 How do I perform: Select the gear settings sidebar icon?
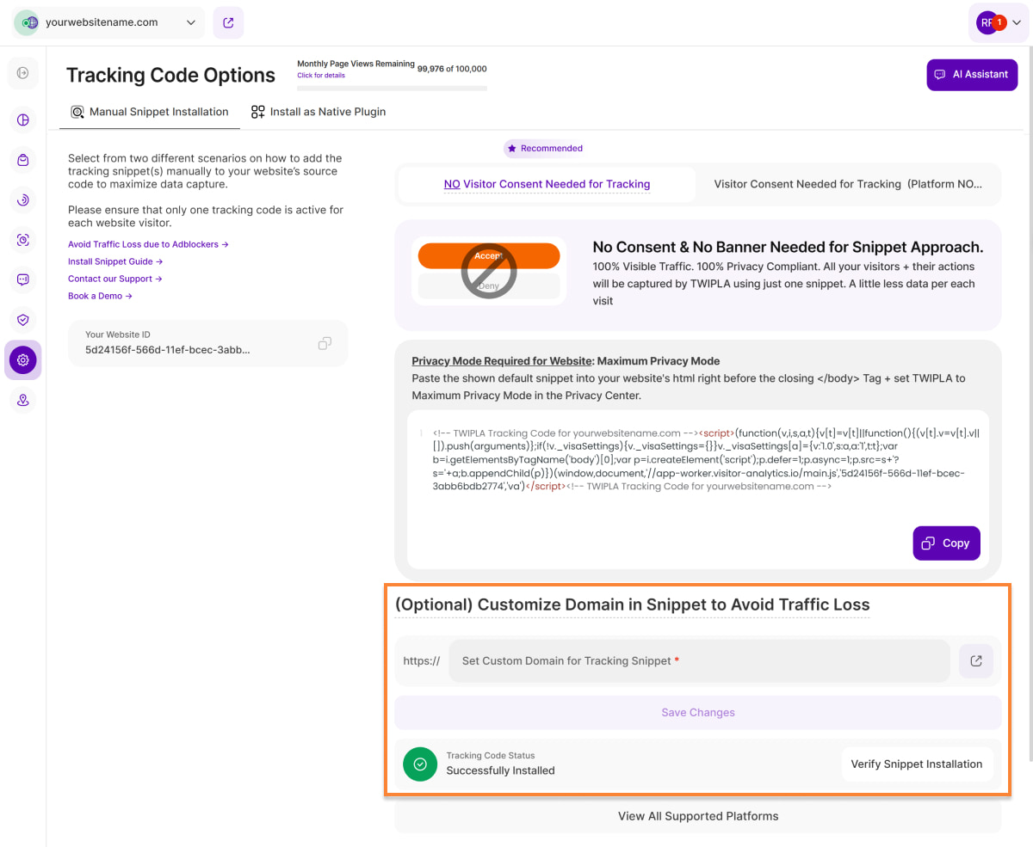23,359
